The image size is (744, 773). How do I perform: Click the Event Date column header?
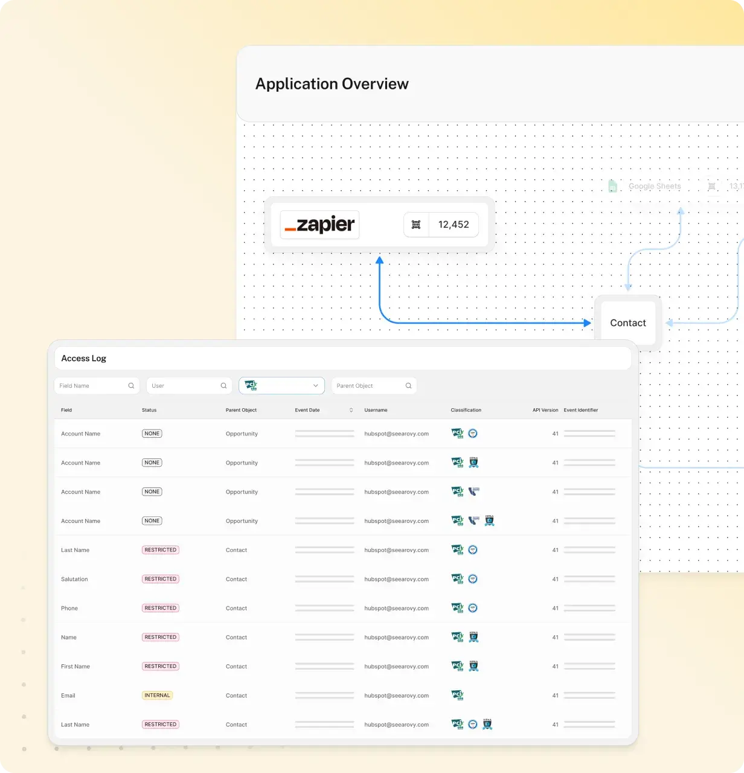(x=307, y=410)
